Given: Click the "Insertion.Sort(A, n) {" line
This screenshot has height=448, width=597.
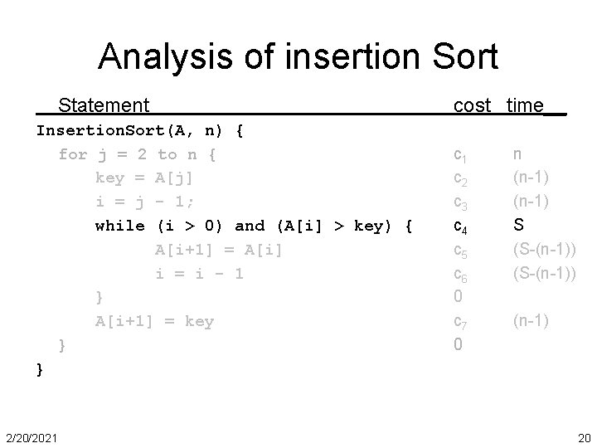Looking at the screenshot, I should pos(139,130).
